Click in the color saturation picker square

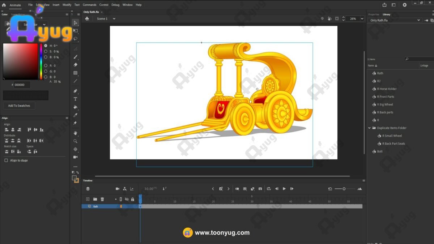coord(21,61)
